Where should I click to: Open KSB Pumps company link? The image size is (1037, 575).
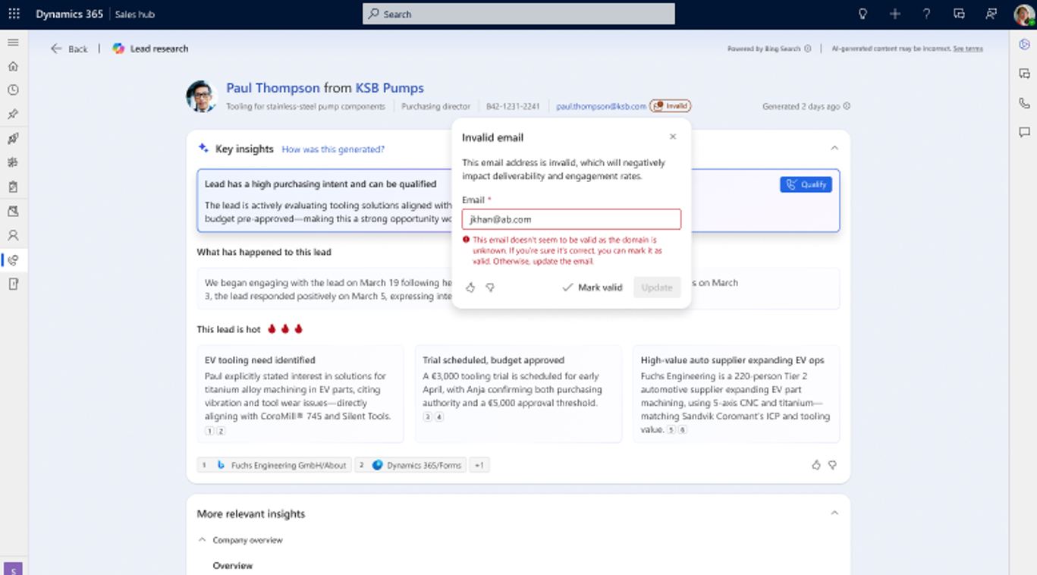pyautogui.click(x=390, y=88)
